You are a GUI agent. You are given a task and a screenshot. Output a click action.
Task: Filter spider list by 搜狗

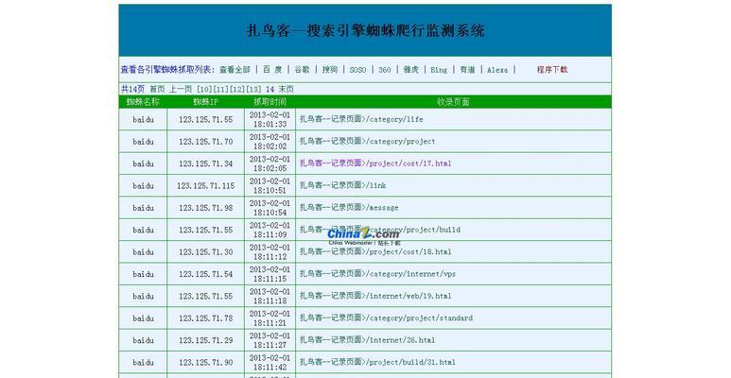[330, 69]
